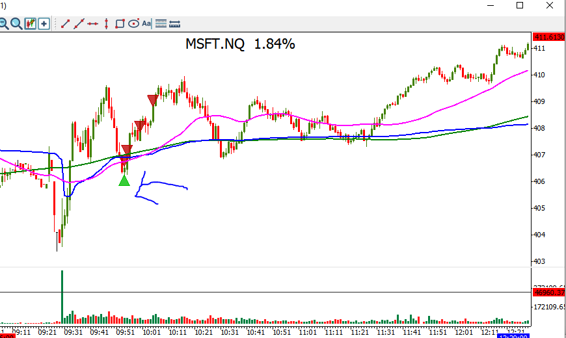Maximize the chart window
Viewport: 566px width, 338px height.
(x=520, y=5)
